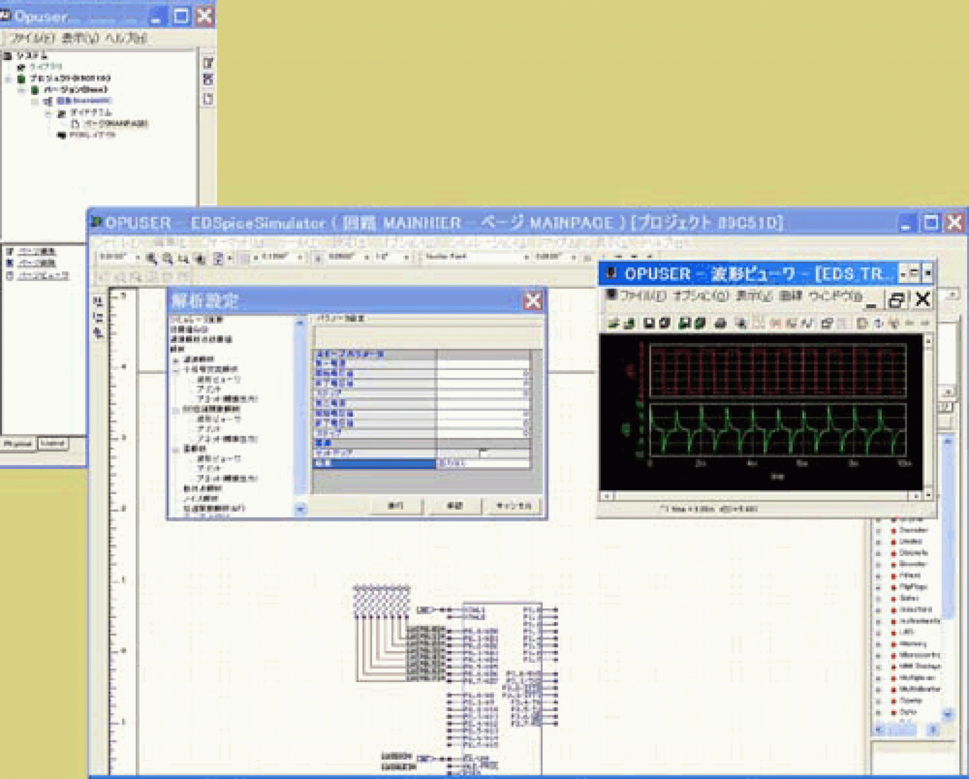Click the parts list scrollbar down arrow
Screen dimensions: 969x779
coord(948,715)
